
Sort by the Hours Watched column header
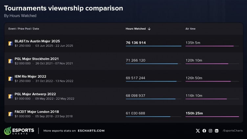pos(136,29)
